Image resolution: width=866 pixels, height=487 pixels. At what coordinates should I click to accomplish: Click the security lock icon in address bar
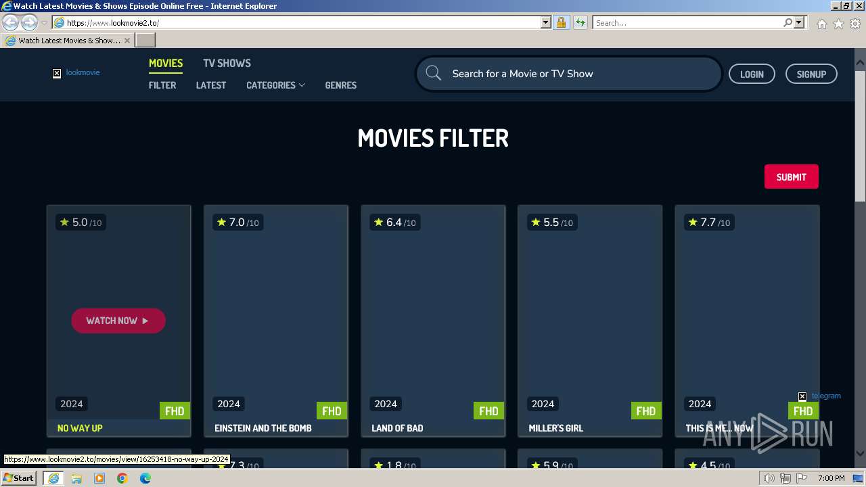pyautogui.click(x=561, y=22)
